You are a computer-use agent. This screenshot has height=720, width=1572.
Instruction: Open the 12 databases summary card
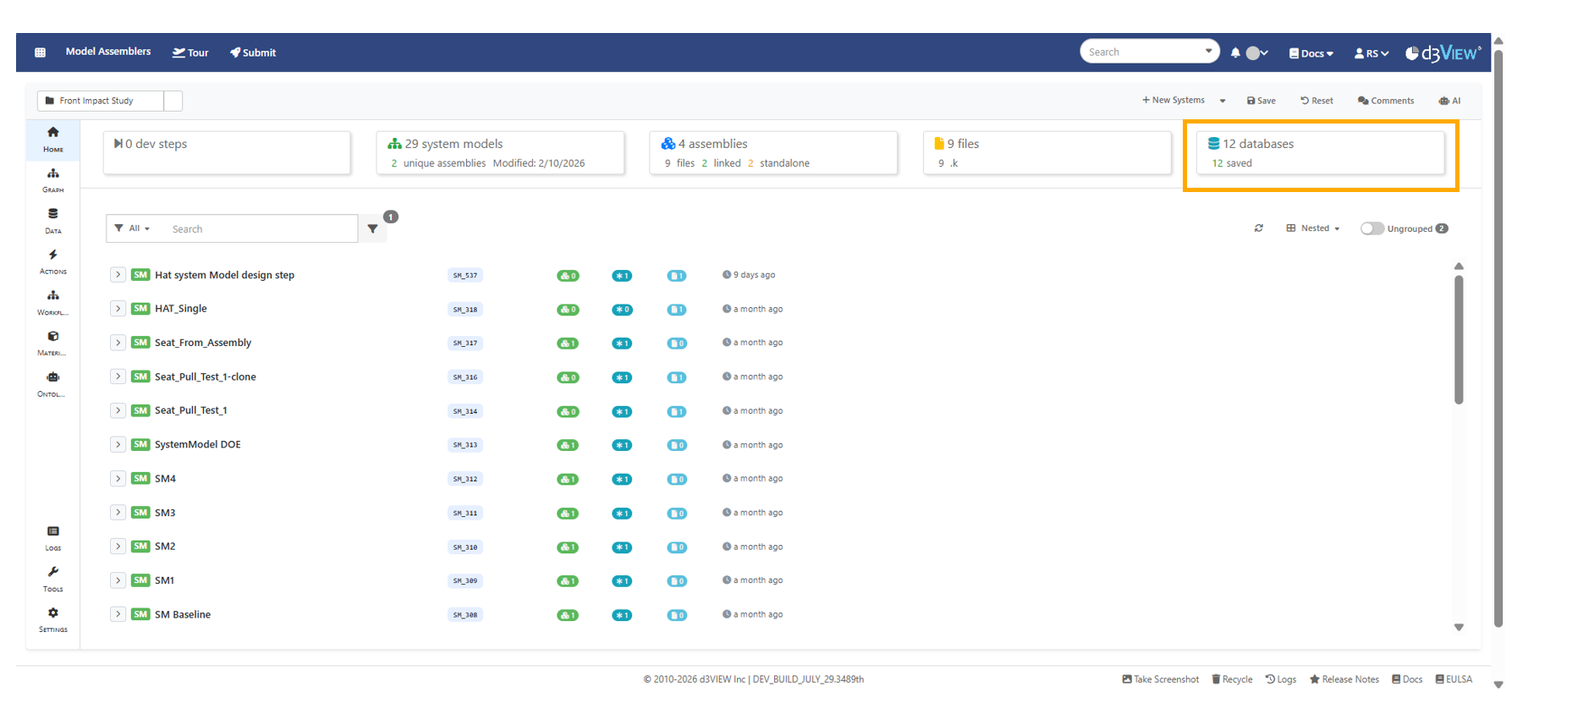coord(1320,153)
